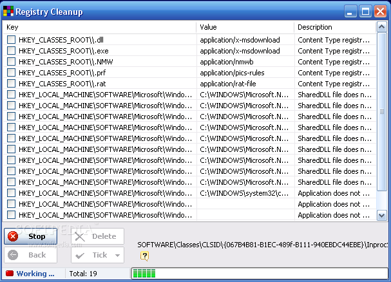The width and height of the screenshot is (391, 282).
Task: Open the Tick dropdown arrow
Action: point(118,255)
